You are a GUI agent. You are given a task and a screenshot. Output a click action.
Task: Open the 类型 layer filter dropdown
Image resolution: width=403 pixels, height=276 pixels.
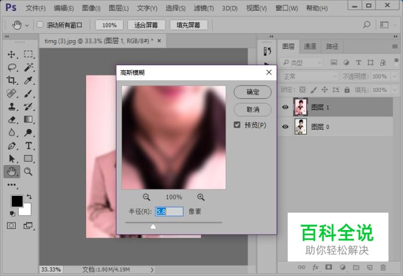(x=302, y=63)
